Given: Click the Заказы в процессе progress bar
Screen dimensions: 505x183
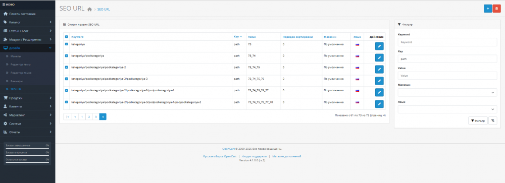Looking at the screenshot, I should point(27,155).
